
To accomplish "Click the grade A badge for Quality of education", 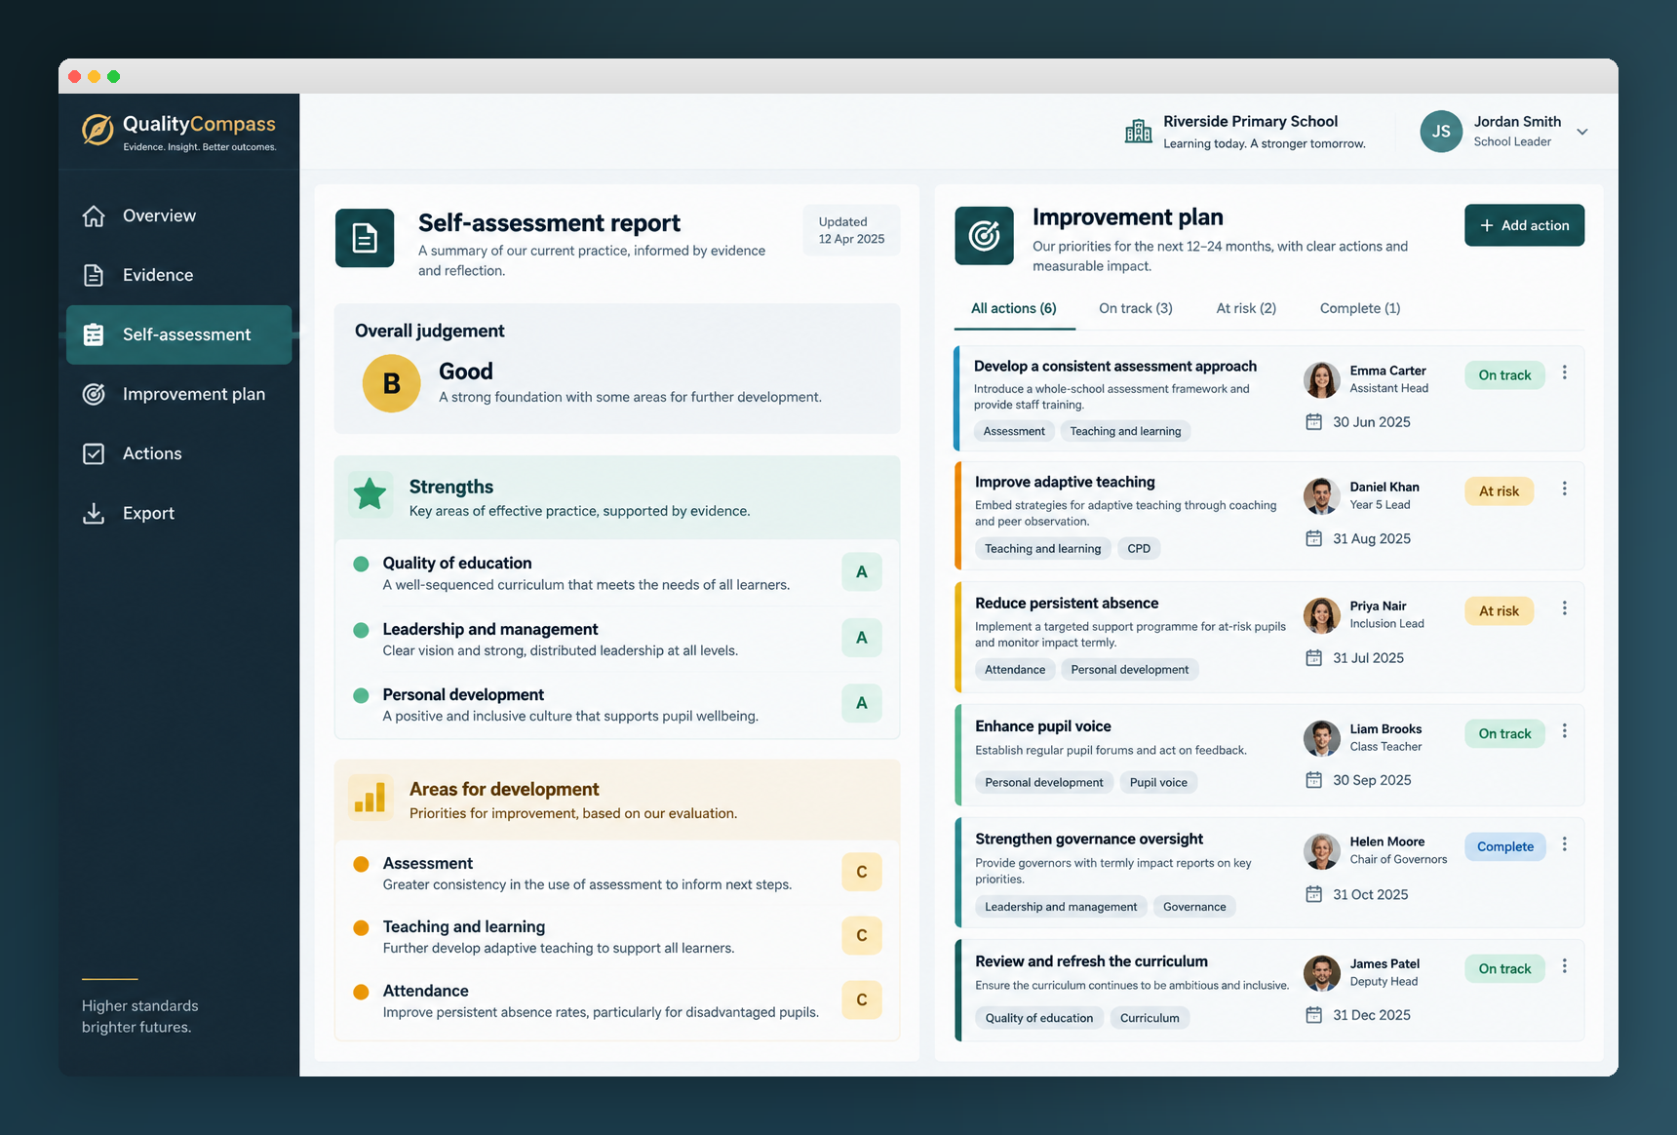I will [862, 572].
